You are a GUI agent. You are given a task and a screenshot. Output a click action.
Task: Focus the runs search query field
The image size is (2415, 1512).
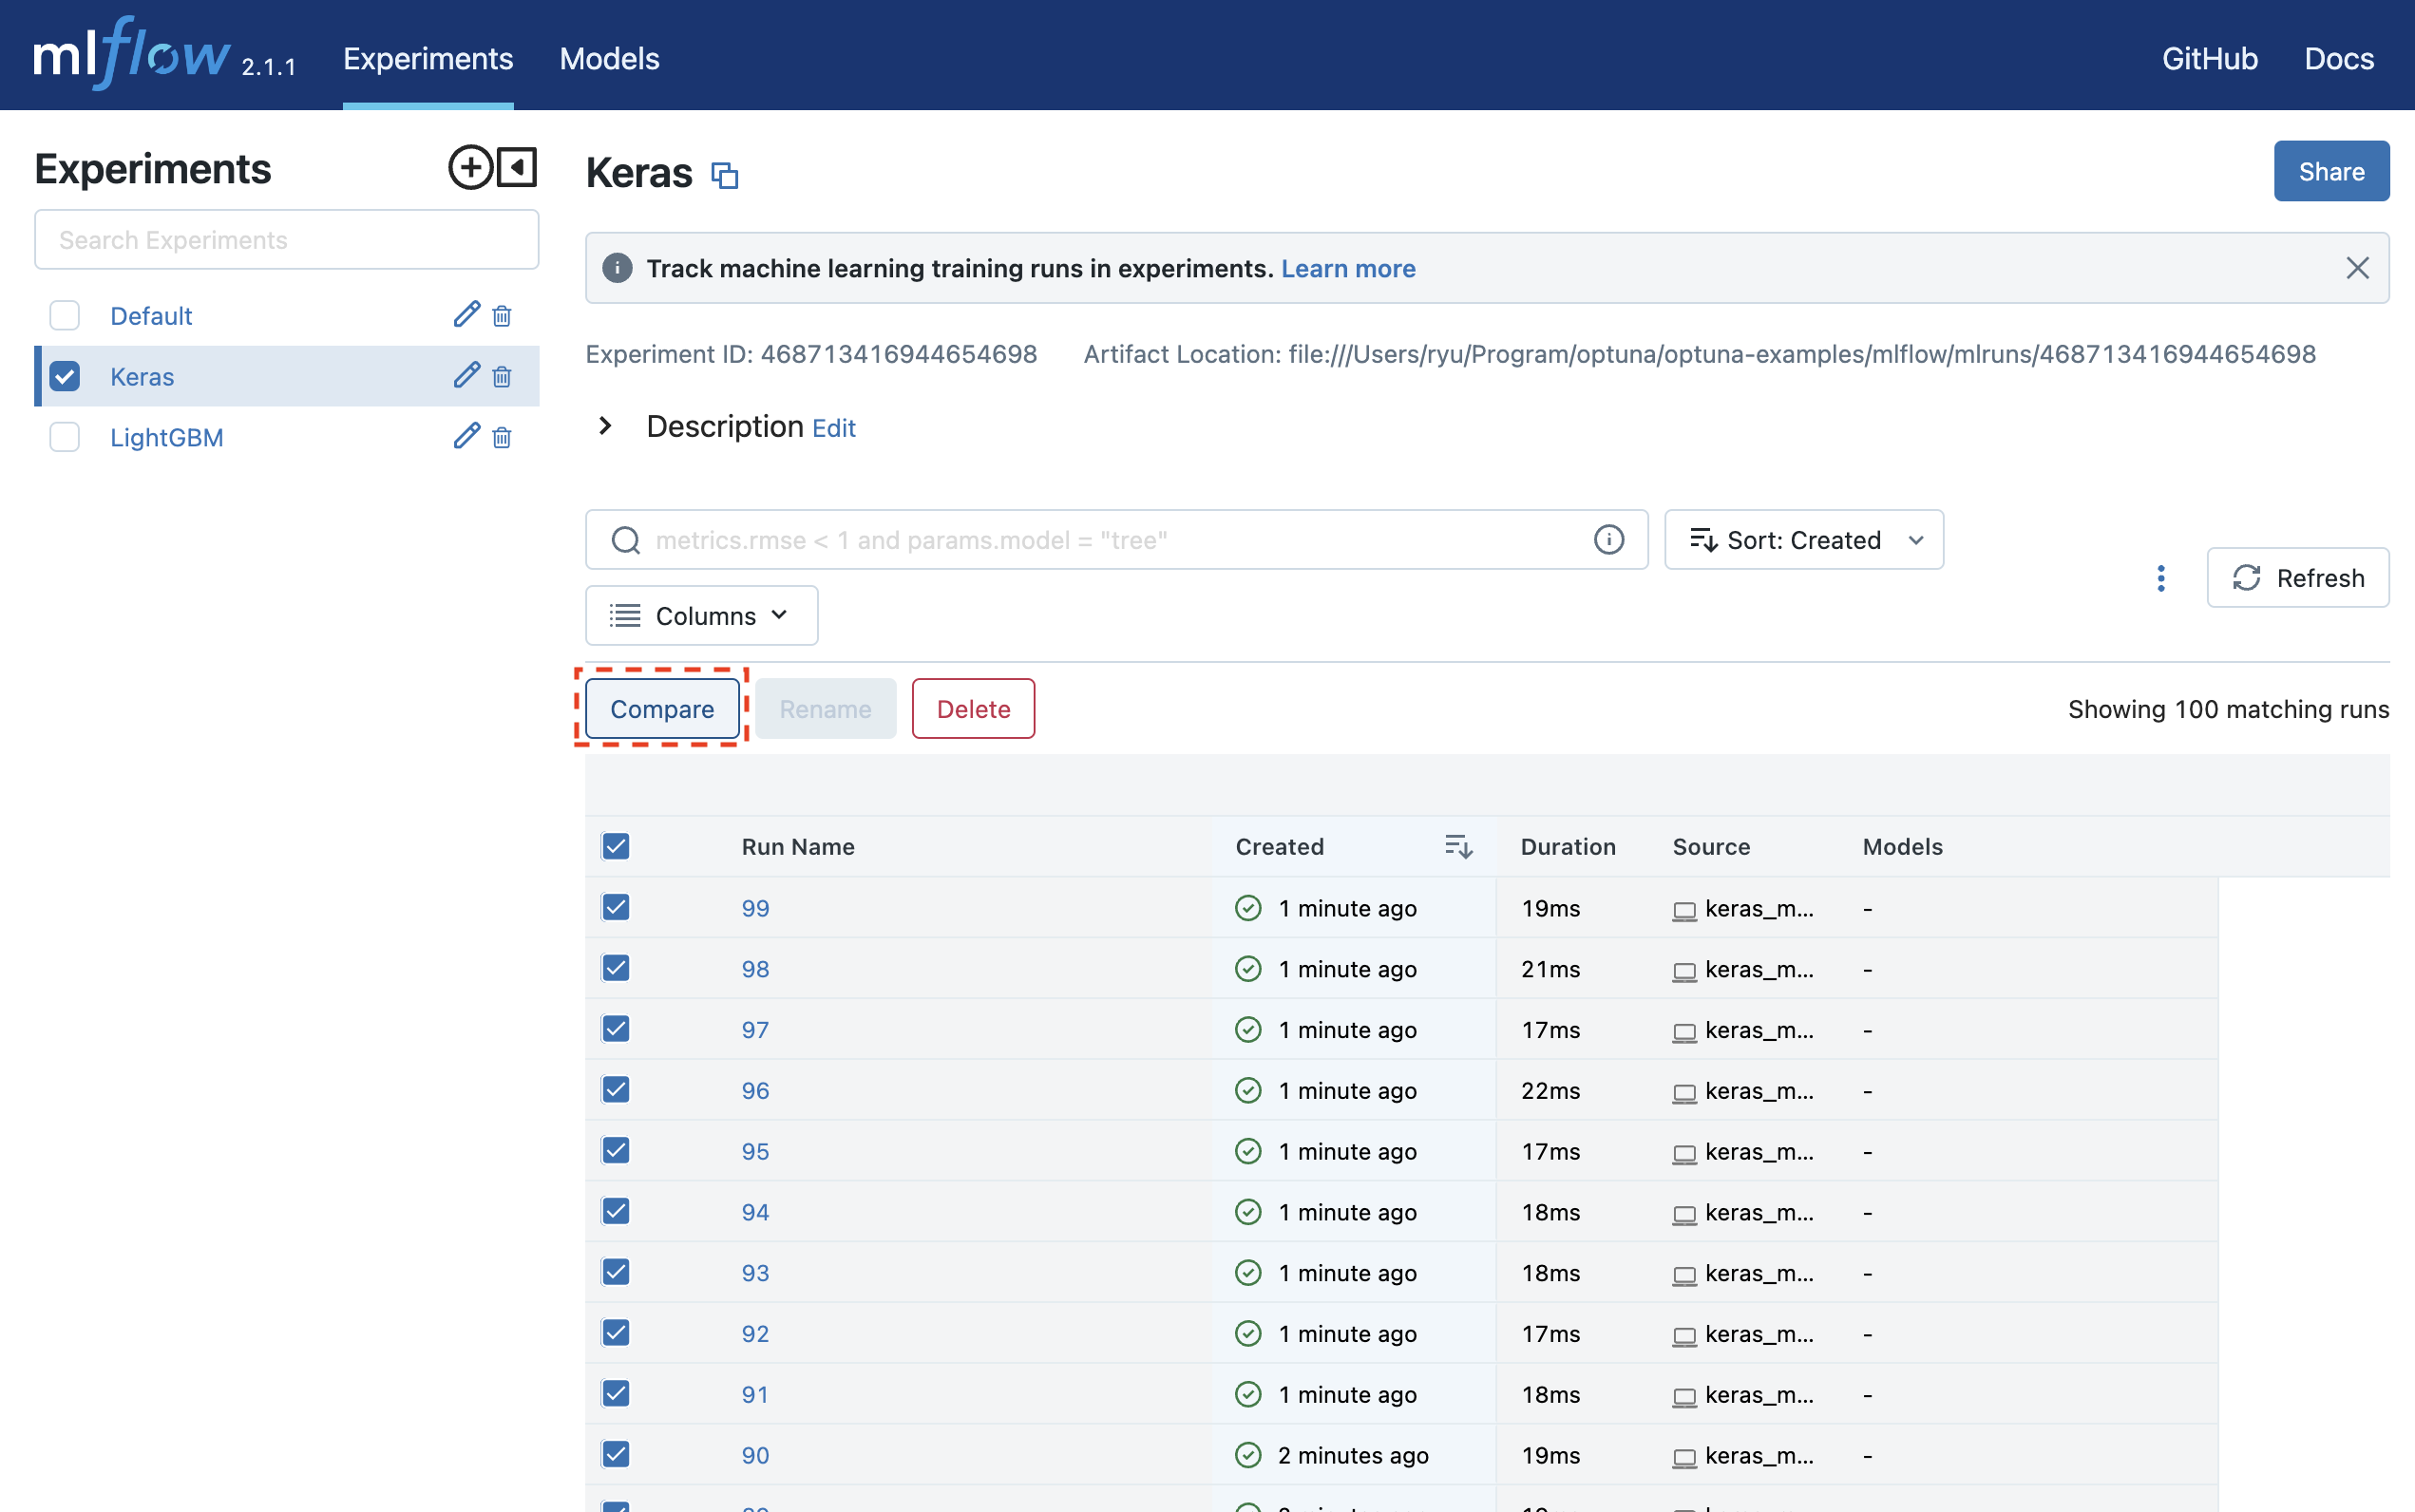click(1116, 540)
